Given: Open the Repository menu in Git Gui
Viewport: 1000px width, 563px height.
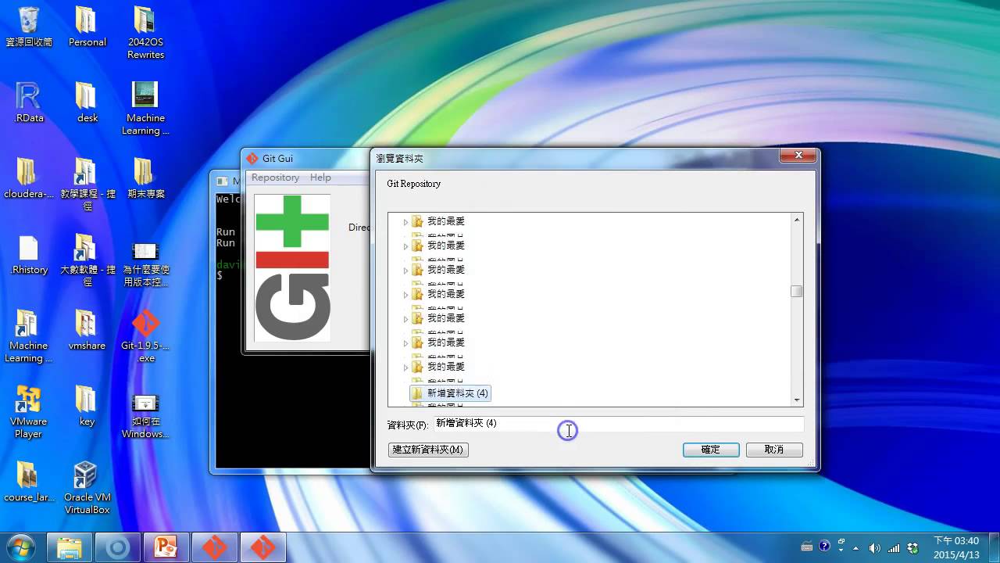Looking at the screenshot, I should pos(275,178).
